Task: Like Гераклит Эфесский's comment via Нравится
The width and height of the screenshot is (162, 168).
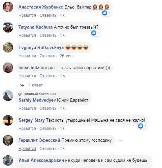Action: pyautogui.click(x=27, y=149)
